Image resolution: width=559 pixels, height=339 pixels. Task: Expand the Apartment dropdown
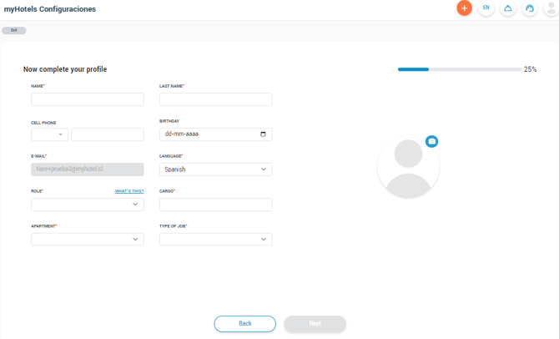pyautogui.click(x=88, y=240)
